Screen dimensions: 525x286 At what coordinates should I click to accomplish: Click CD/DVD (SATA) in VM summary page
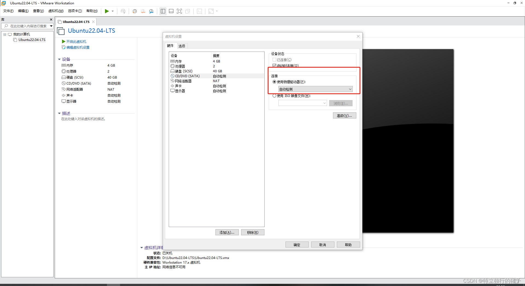pos(79,84)
